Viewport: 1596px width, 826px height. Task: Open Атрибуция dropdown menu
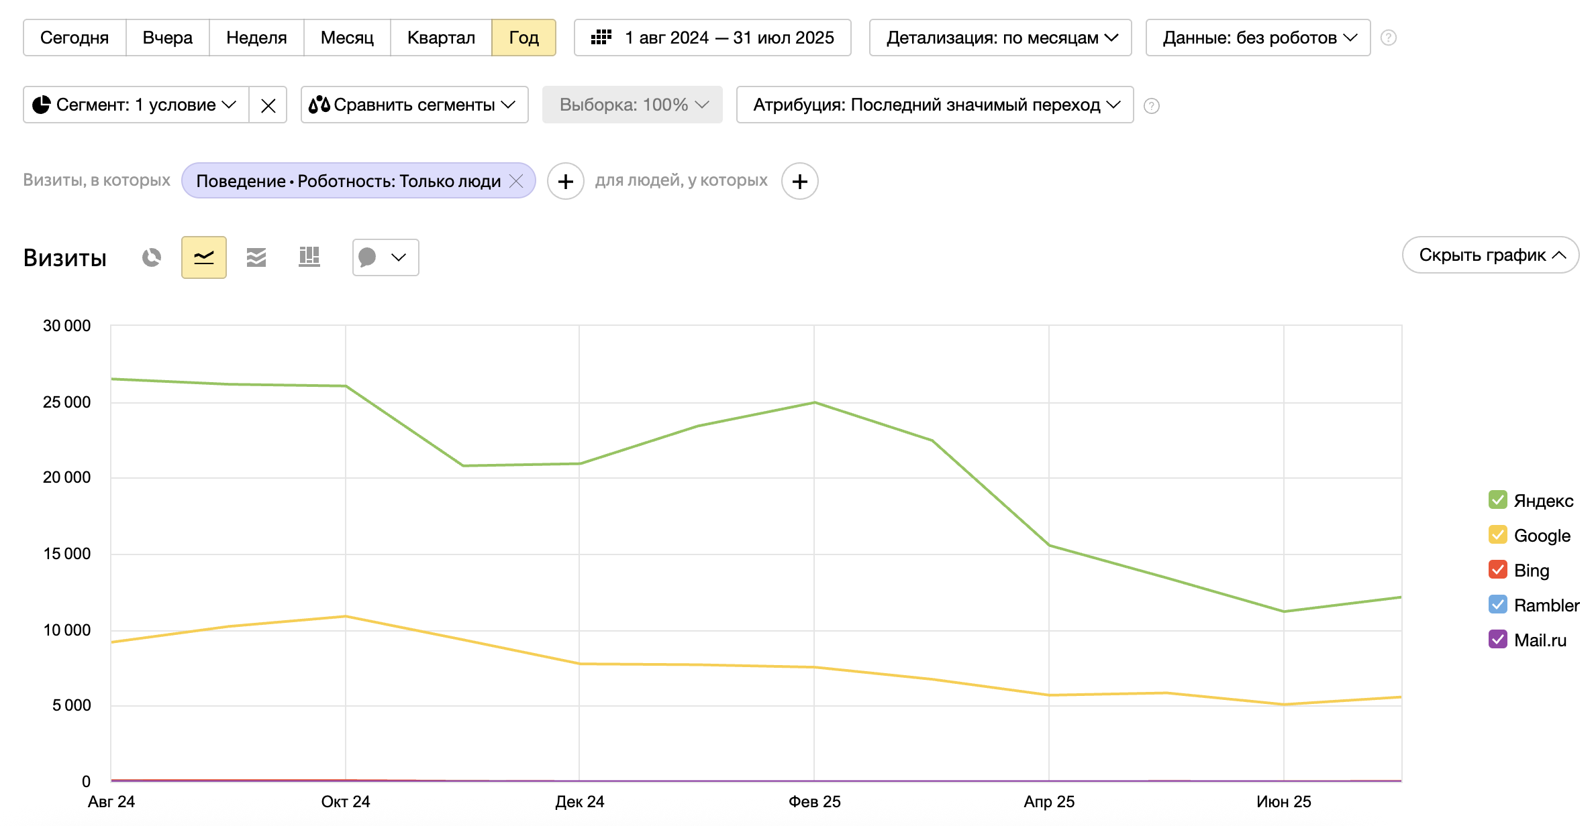pos(934,105)
